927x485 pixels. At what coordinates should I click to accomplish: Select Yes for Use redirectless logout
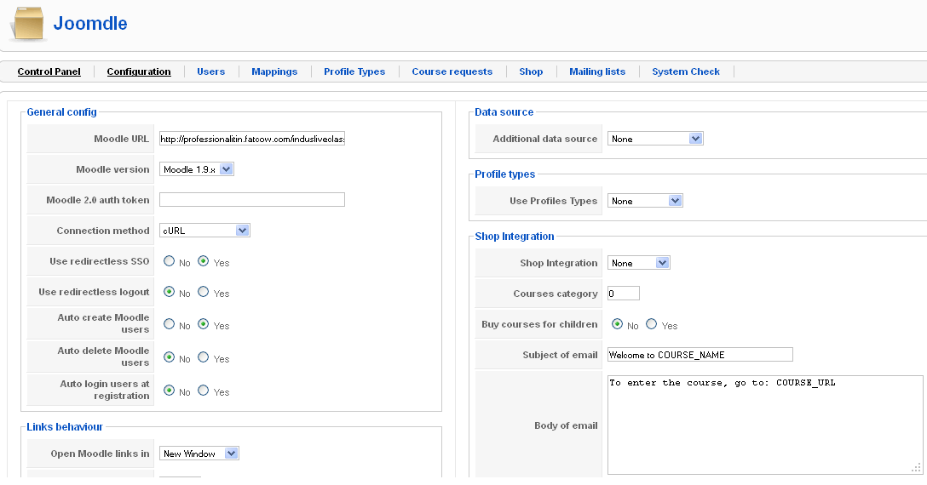click(204, 292)
